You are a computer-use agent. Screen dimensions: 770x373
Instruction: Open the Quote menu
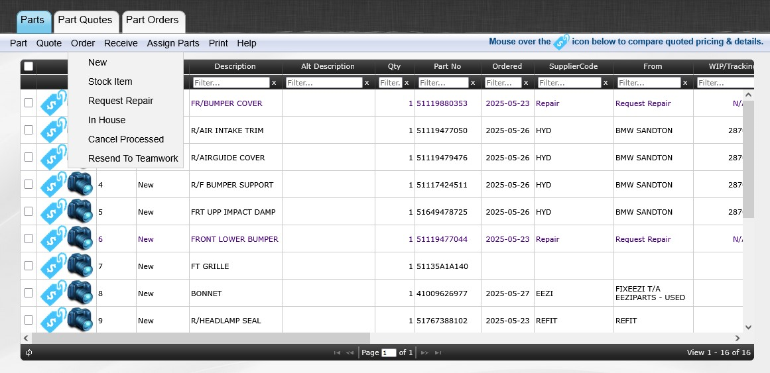coord(49,43)
